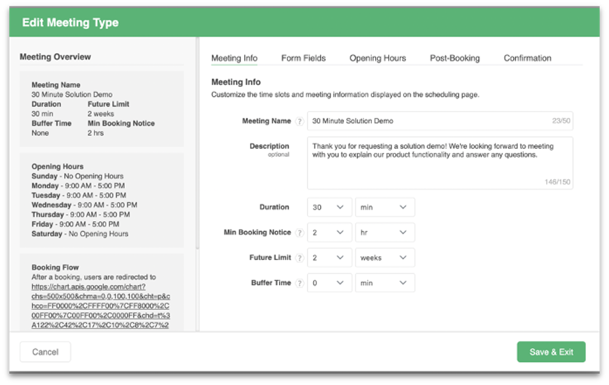Click the Meeting Name text field
This screenshot has height=385, width=609.
(430, 121)
